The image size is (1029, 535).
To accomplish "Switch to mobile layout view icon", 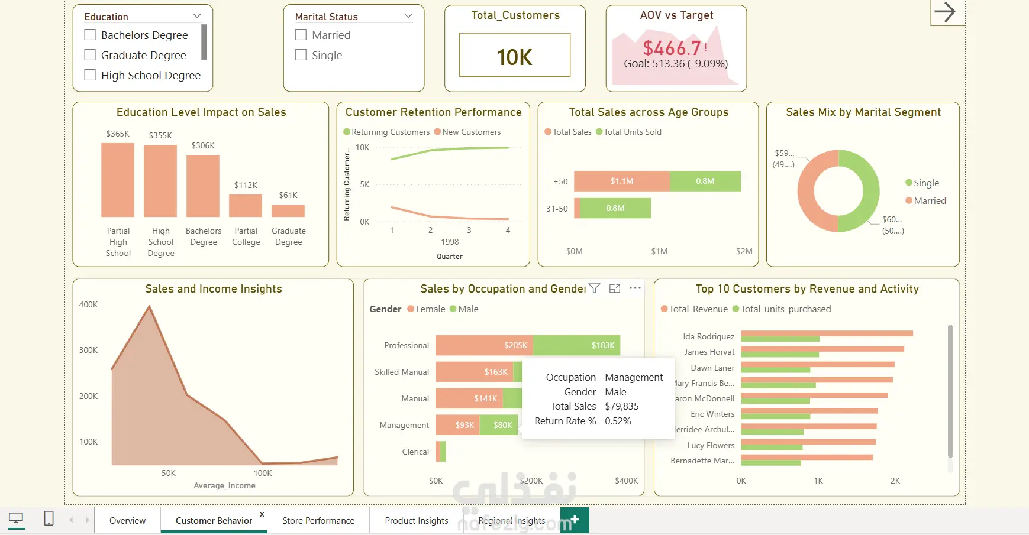I will coord(49,518).
